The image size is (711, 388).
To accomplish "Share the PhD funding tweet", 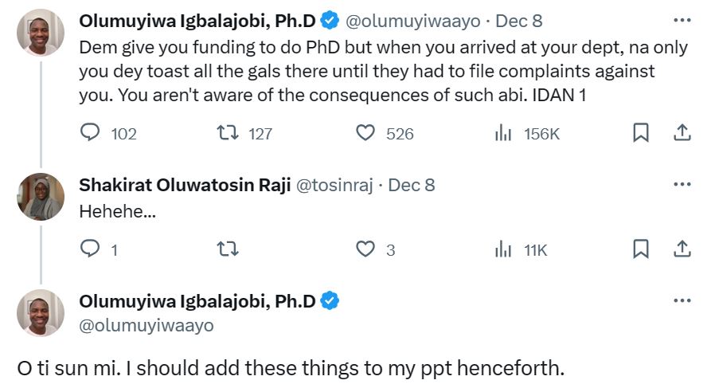I will click(682, 134).
